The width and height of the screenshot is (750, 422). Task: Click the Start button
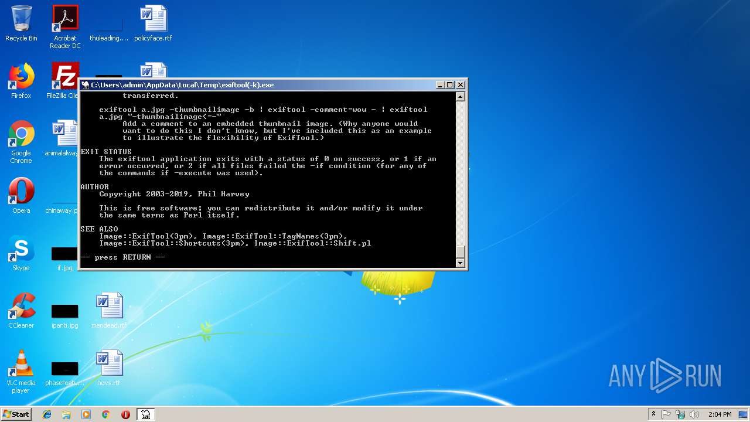coord(16,414)
